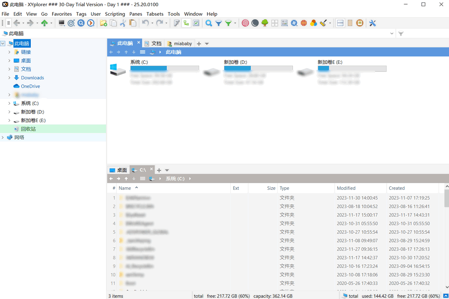The image size is (449, 299).
Task: Toggle the checkbox selection toolbar button
Action: (x=196, y=23)
